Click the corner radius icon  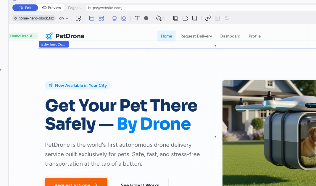tap(185, 18)
